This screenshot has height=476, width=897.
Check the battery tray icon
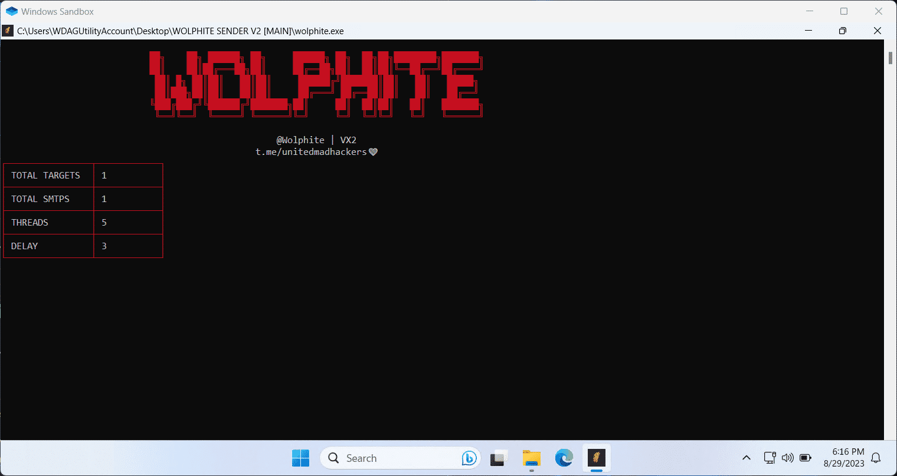click(805, 458)
